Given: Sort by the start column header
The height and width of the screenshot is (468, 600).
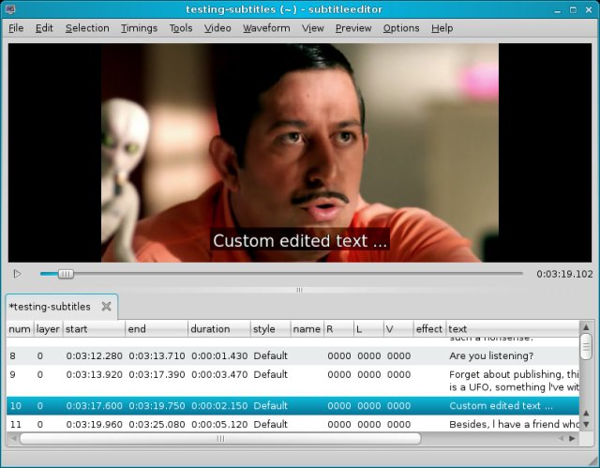Looking at the screenshot, I should [x=93, y=329].
